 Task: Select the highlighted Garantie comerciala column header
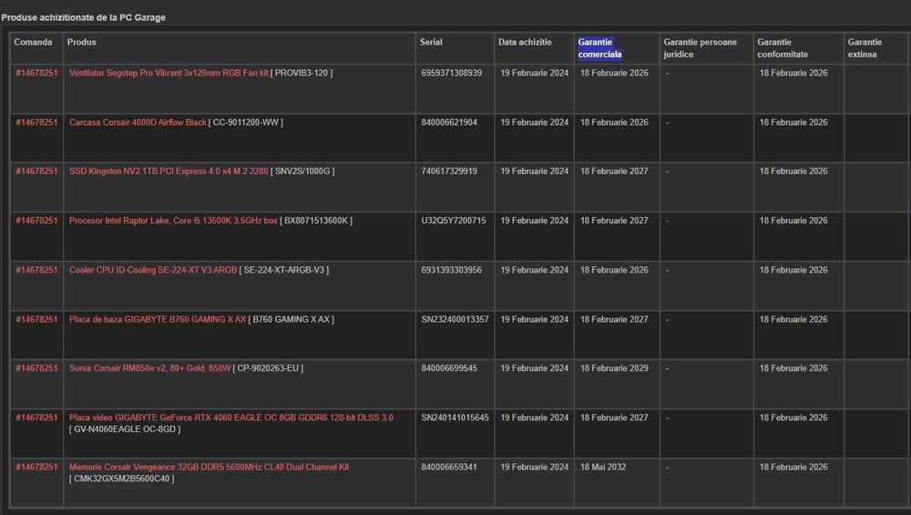point(599,48)
